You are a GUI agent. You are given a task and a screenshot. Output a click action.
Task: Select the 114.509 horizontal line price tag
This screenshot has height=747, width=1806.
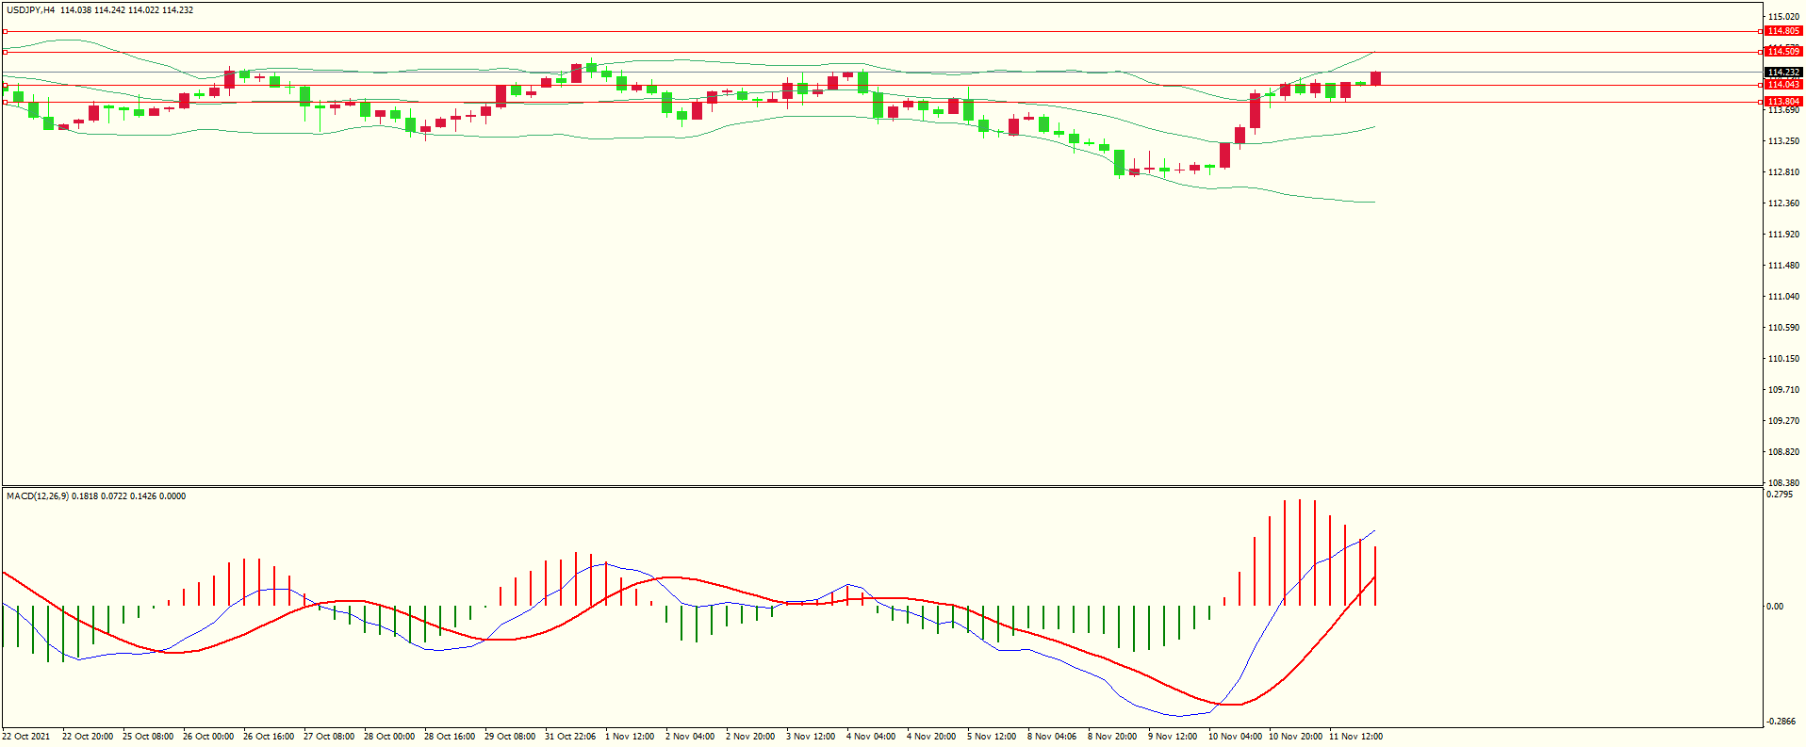(x=1782, y=52)
